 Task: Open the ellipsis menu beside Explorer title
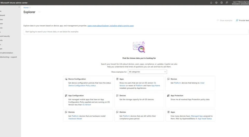tap(39, 12)
